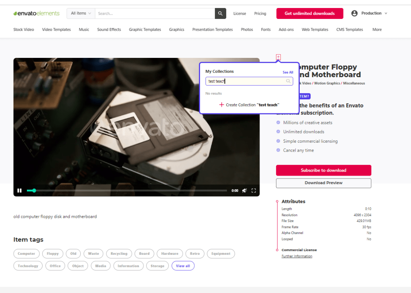Open the CMS Templates category
Screen dimensions: 411x293
coord(350,30)
